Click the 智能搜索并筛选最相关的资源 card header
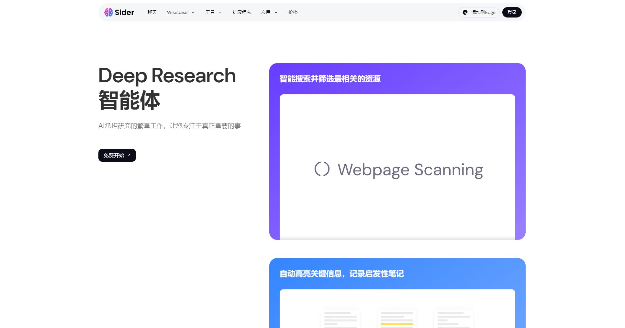 [330, 78]
